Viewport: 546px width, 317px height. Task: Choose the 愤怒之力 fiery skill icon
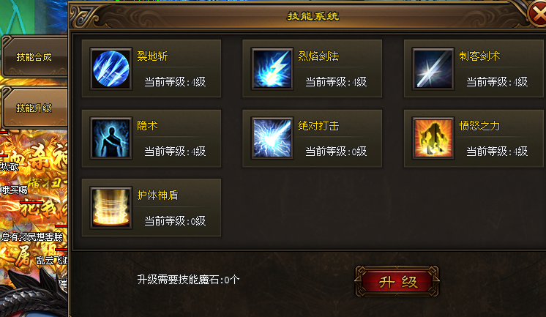click(433, 138)
